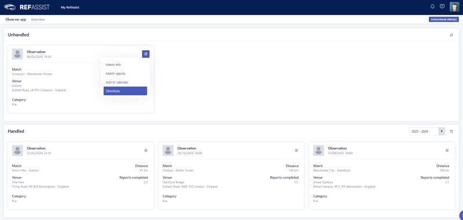Toggle sort order of Unhandled section
Viewport: 463px width, 220px height.
(x=451, y=35)
